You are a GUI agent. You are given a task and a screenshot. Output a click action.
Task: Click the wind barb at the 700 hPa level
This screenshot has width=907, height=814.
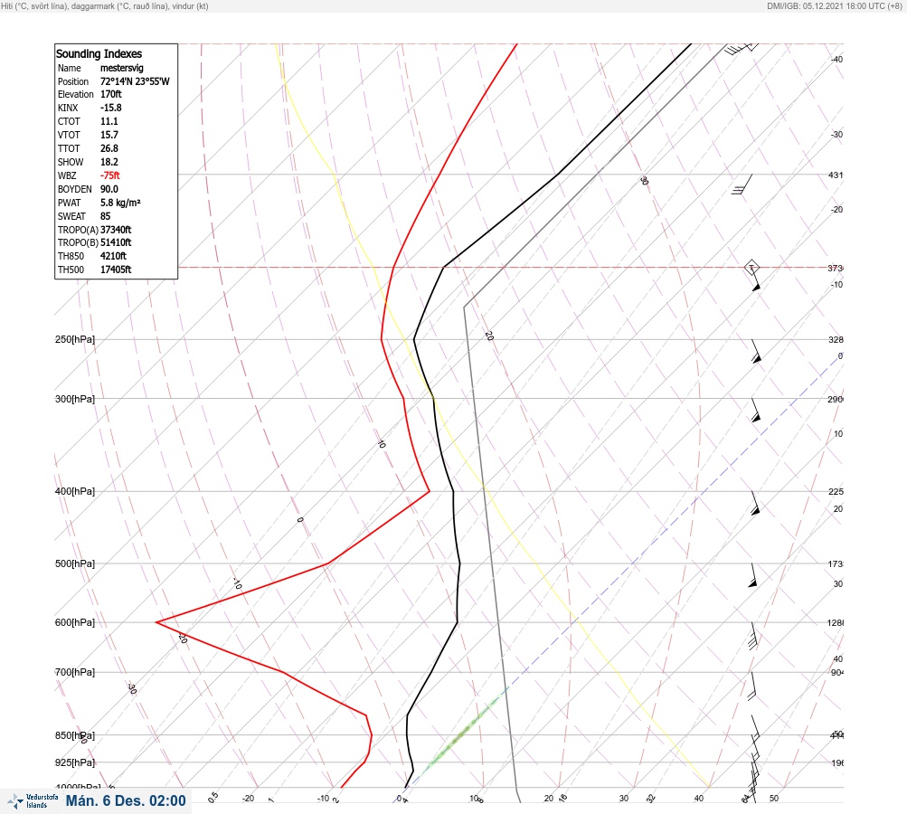coord(752,686)
